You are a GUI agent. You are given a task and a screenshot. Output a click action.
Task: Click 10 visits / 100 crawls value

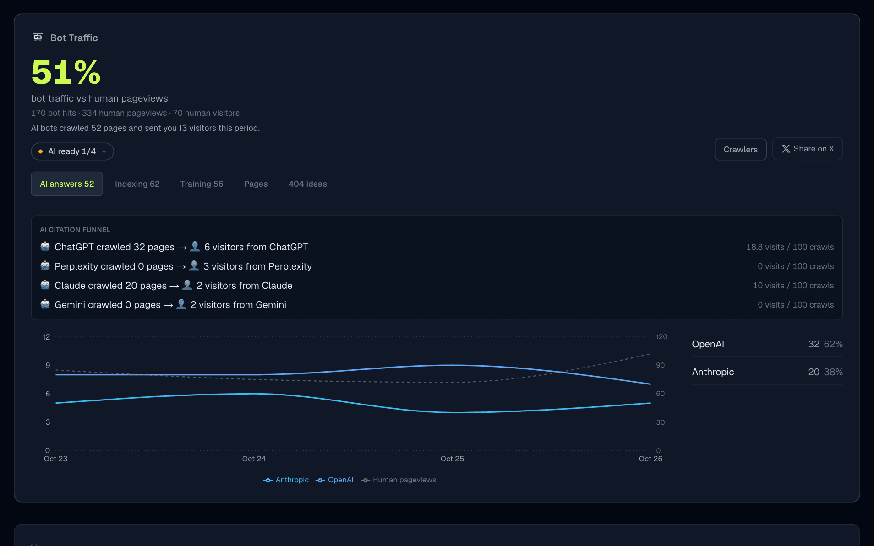point(793,286)
